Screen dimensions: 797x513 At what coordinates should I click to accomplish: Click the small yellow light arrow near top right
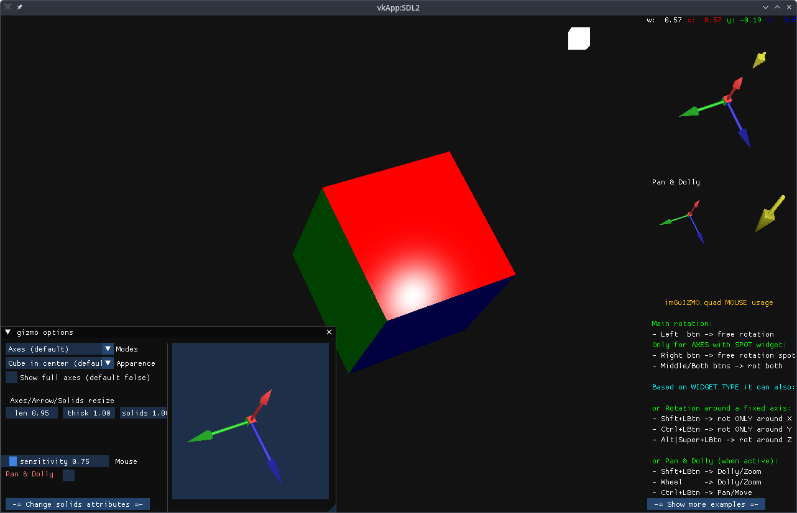tap(759, 60)
